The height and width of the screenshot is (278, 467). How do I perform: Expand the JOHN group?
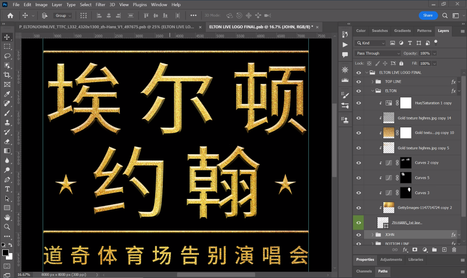(372, 235)
